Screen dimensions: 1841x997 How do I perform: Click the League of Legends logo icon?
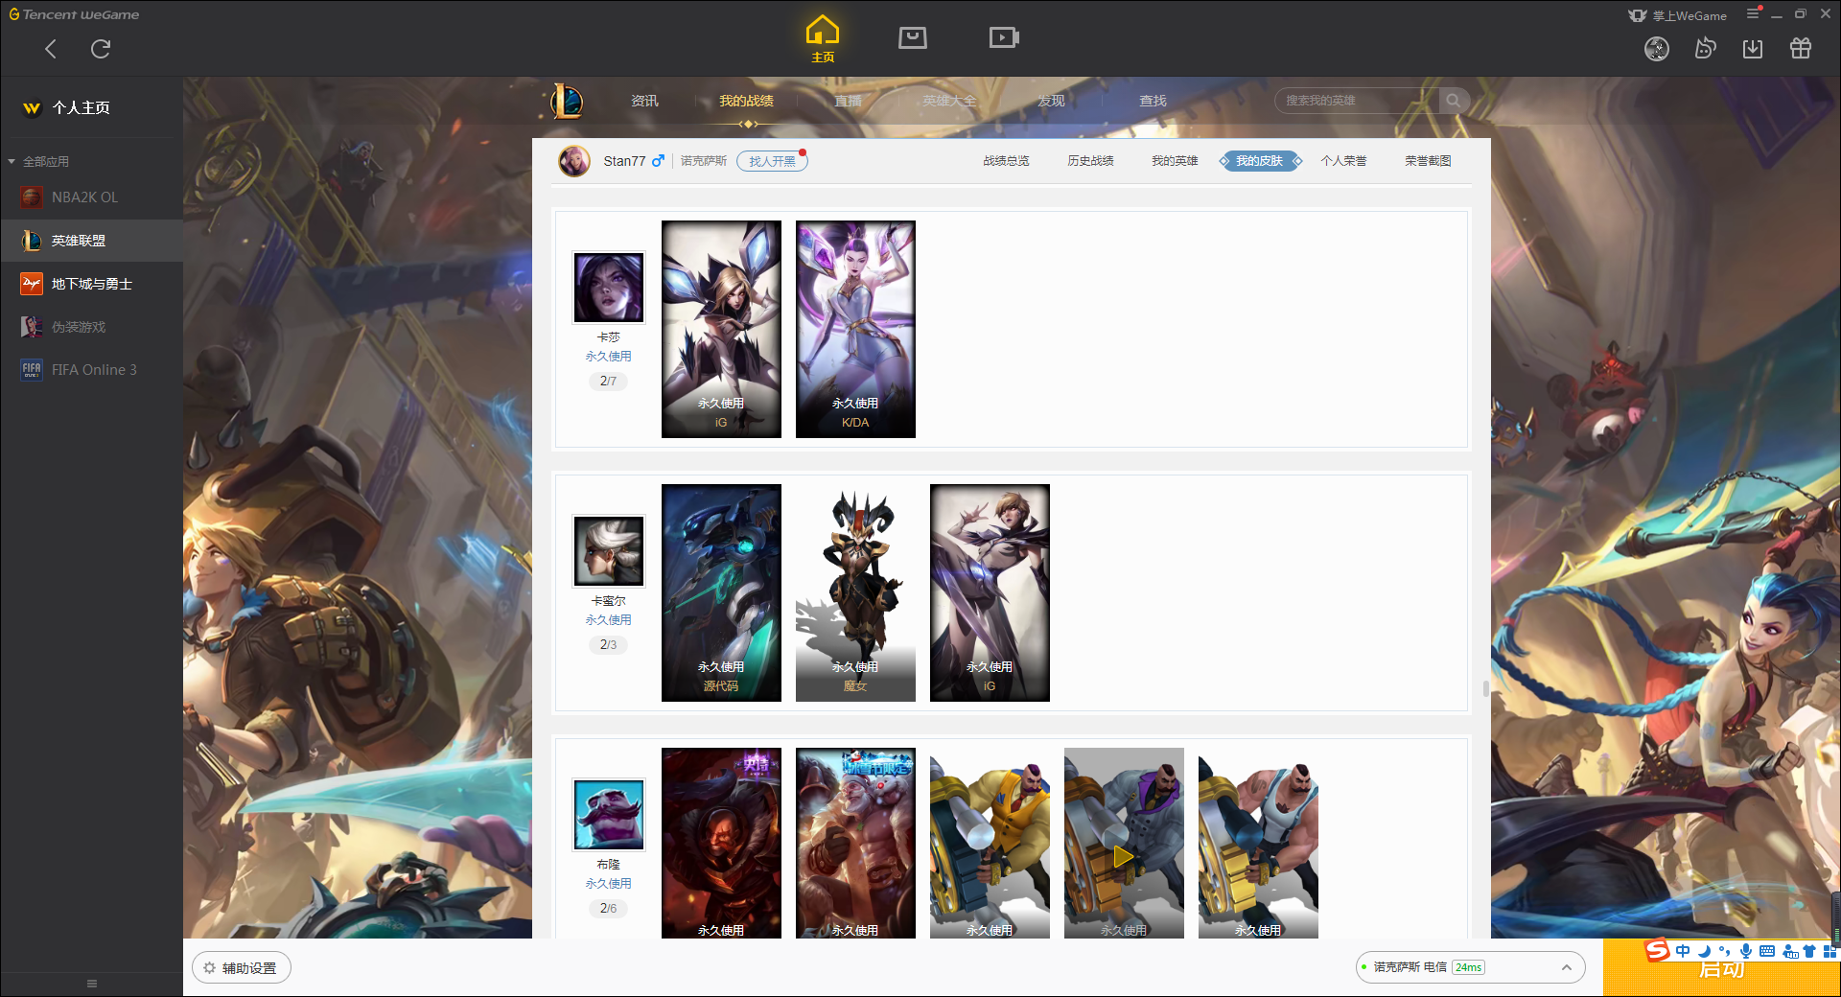click(567, 101)
